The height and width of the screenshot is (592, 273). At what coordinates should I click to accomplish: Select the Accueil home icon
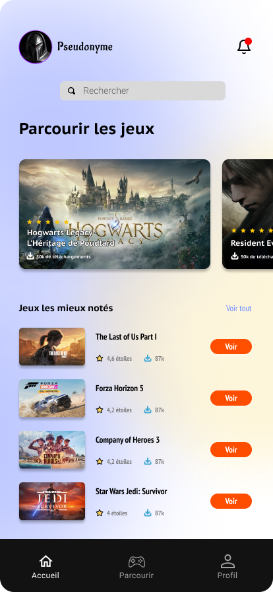(x=45, y=562)
